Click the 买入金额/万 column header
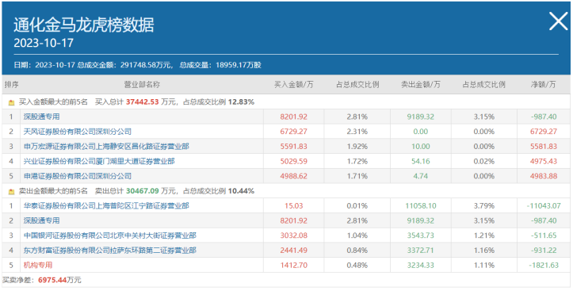573x291 pixels. pyautogui.click(x=294, y=85)
